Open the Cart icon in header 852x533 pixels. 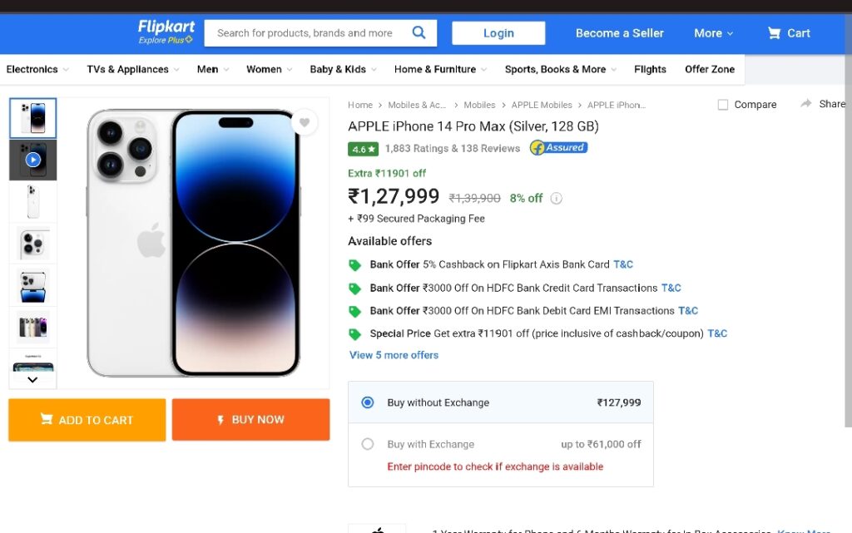774,33
